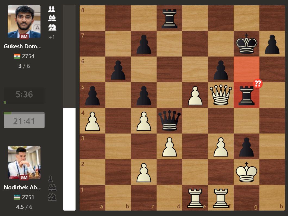
Task: Select the white queen on f5
Action: point(221,95)
